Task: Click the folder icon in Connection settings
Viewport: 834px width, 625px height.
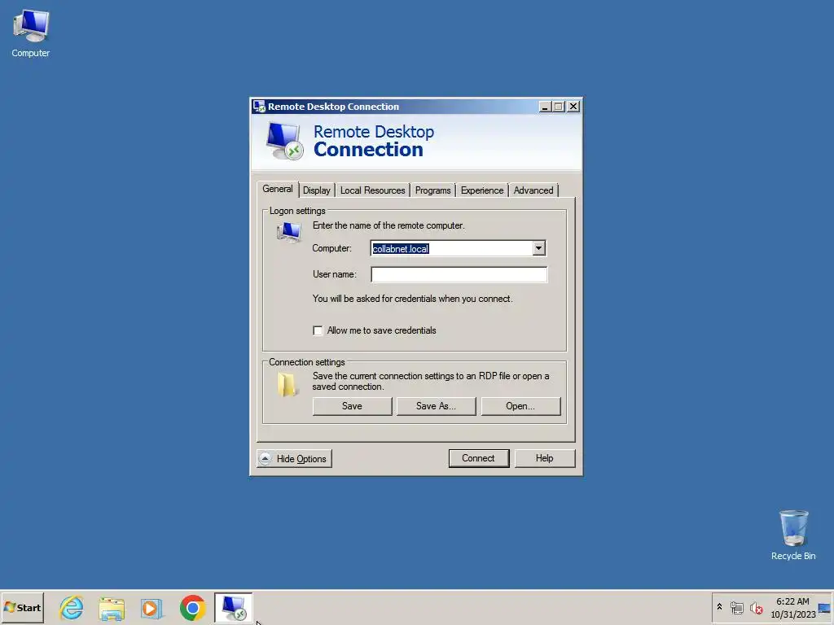Action: (x=287, y=384)
